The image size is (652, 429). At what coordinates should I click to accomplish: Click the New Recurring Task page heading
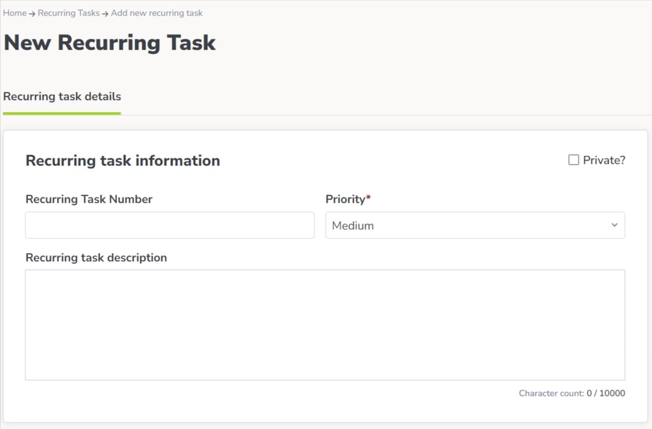click(109, 42)
